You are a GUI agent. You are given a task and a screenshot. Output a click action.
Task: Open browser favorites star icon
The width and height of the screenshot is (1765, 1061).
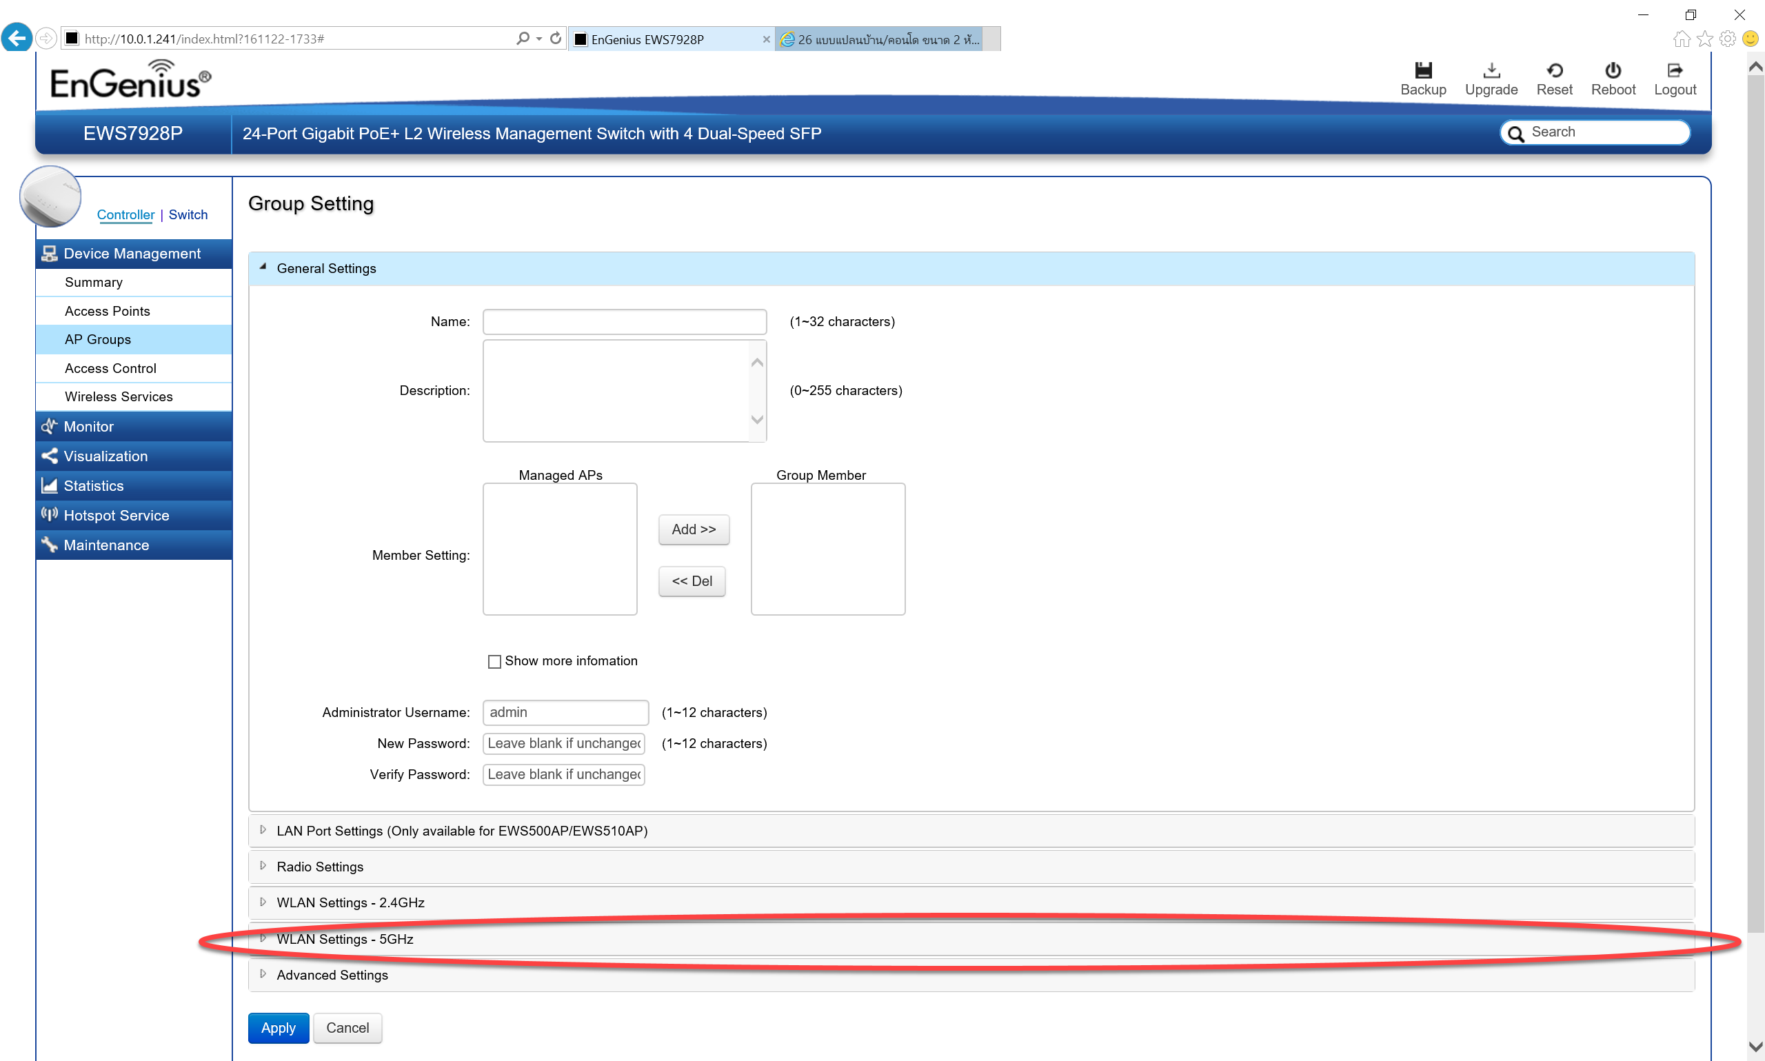click(x=1704, y=39)
